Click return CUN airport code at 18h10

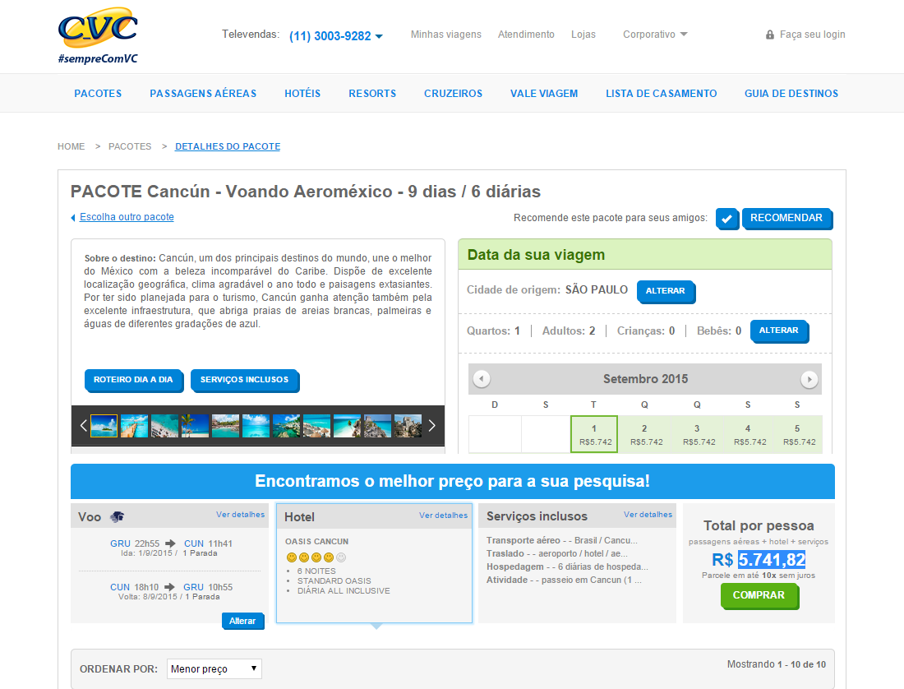[120, 587]
